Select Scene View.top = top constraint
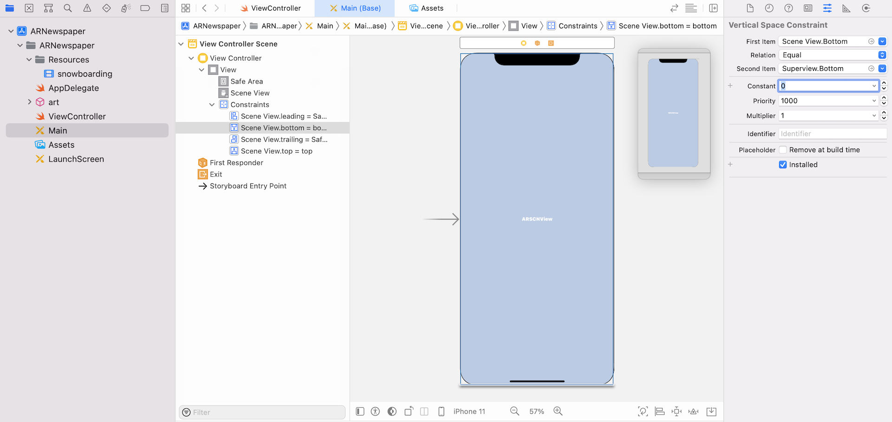The width and height of the screenshot is (892, 422). 276,151
